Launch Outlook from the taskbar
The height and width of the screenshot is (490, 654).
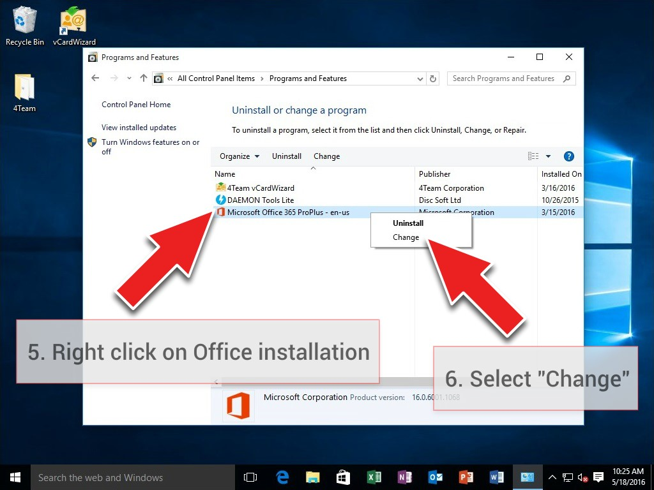click(436, 477)
